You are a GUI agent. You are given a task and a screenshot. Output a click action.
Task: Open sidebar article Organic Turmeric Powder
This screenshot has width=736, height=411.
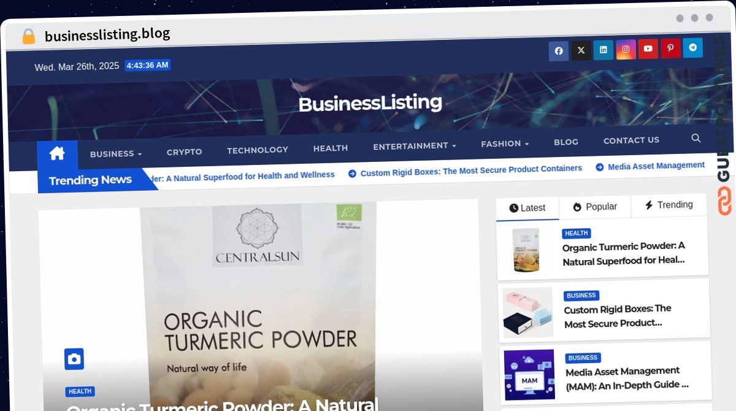[x=624, y=253]
